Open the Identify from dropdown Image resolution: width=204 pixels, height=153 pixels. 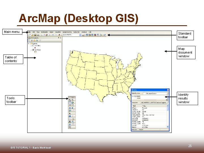(168, 93)
